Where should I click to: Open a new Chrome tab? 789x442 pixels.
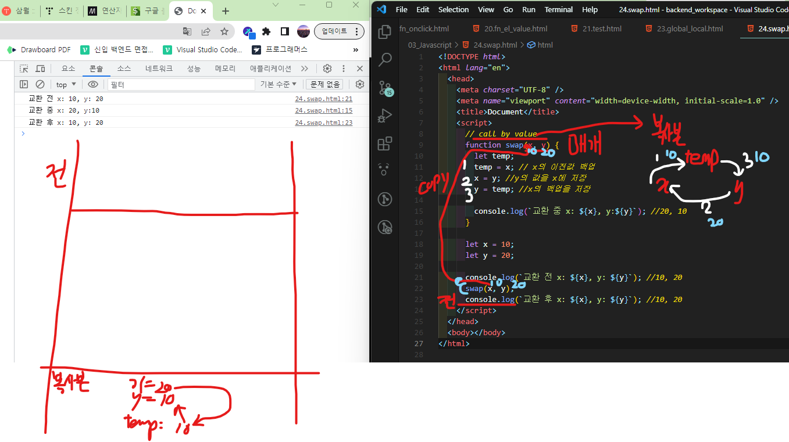point(226,11)
